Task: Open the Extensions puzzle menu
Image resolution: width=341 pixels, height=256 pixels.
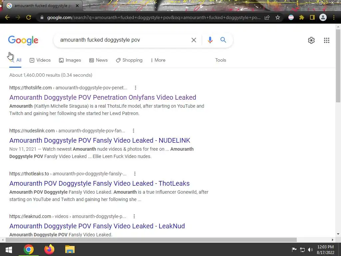Action: 302,17
